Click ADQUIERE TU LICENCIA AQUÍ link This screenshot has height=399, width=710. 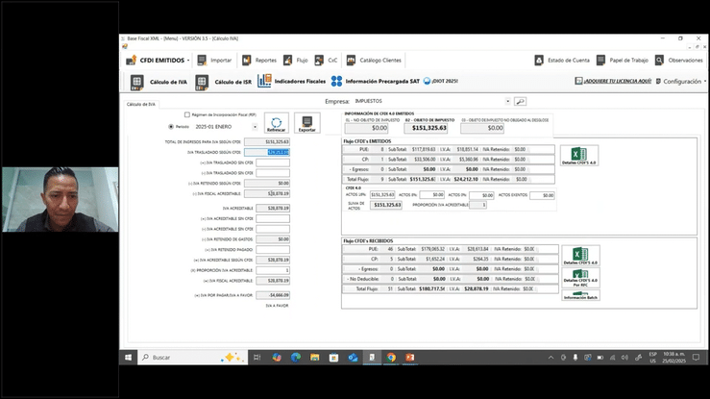tap(613, 81)
